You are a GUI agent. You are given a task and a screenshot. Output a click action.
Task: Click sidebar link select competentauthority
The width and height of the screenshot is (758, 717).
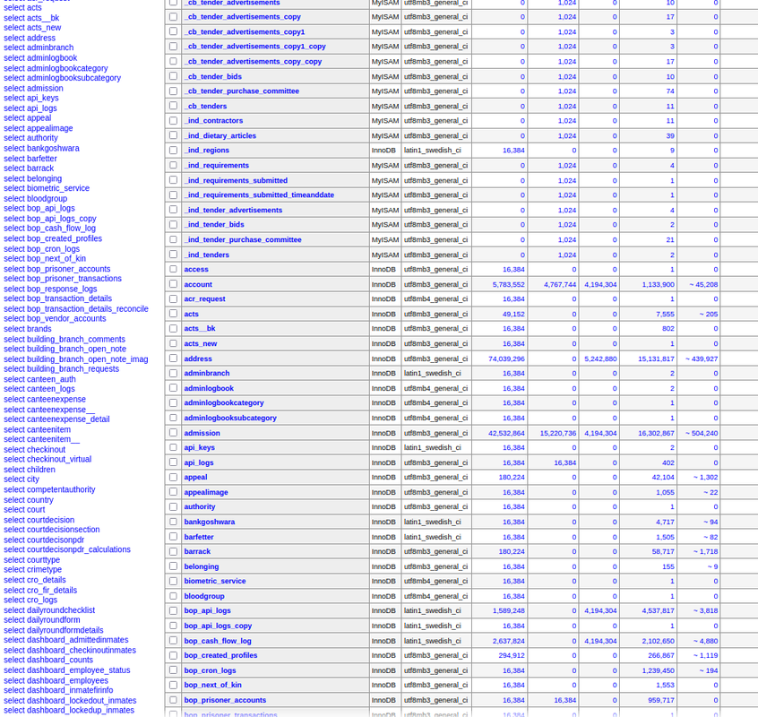coord(49,489)
